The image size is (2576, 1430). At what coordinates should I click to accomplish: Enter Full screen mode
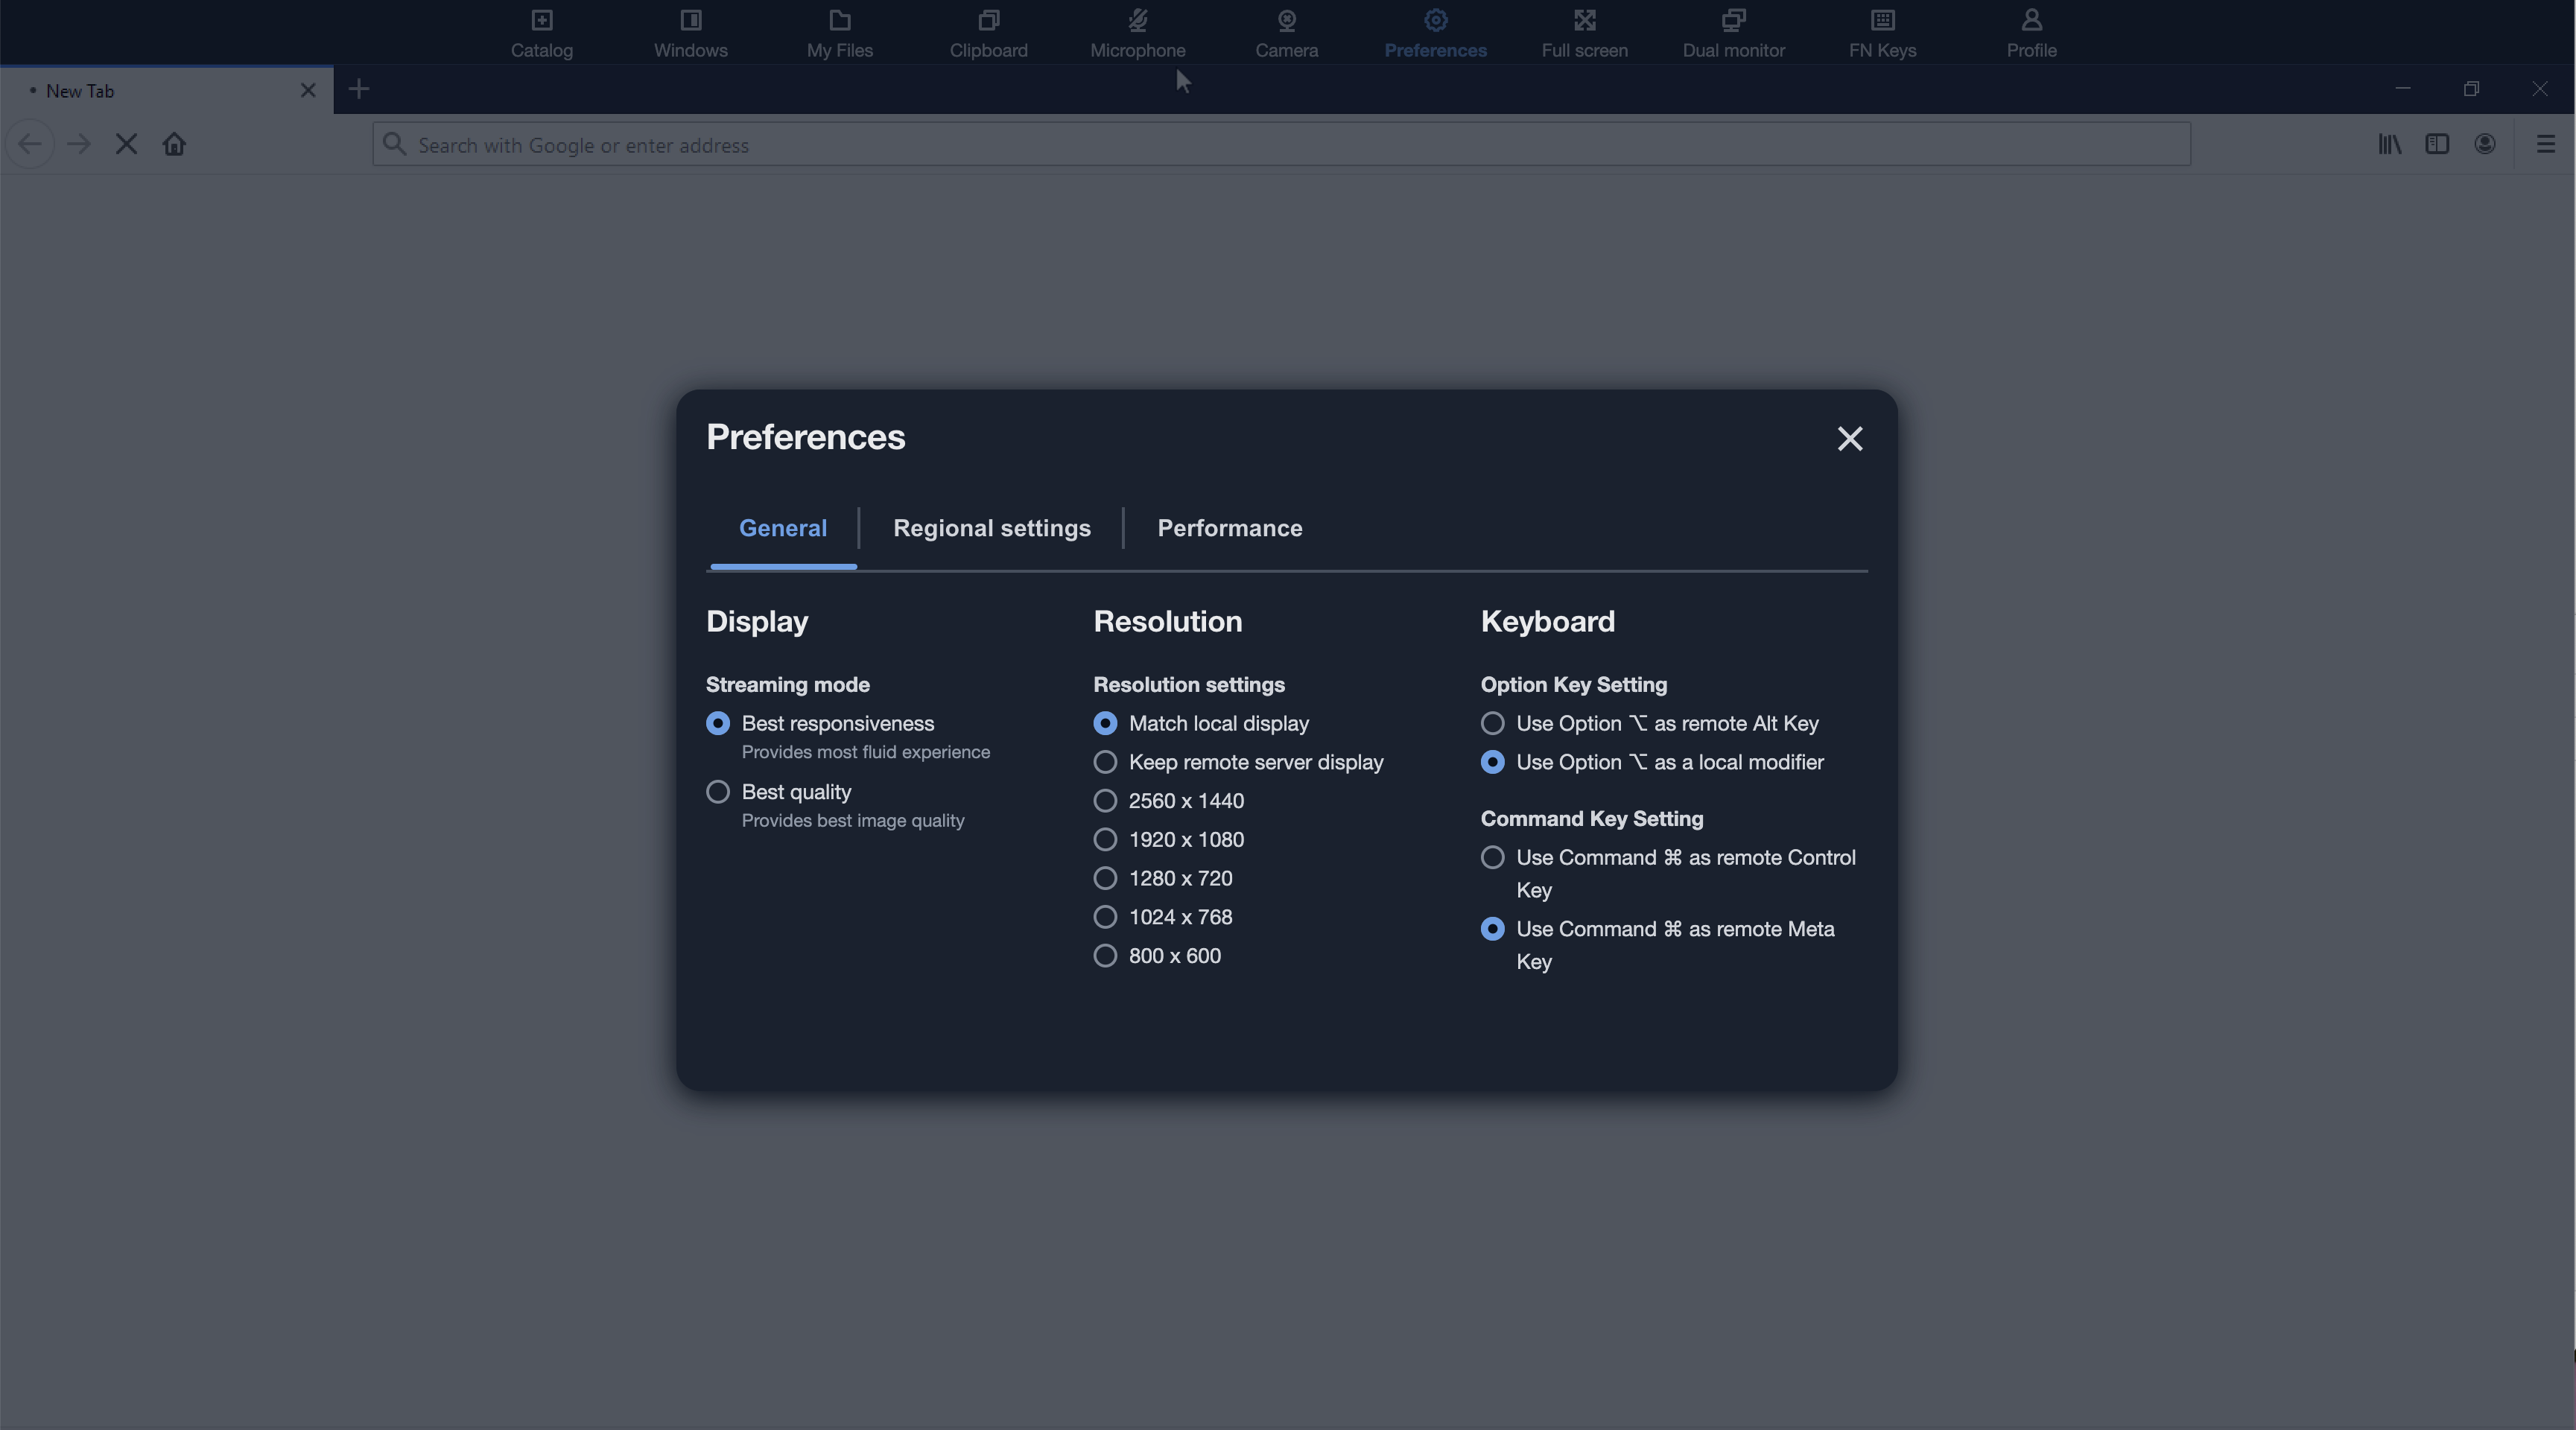click(1584, 33)
